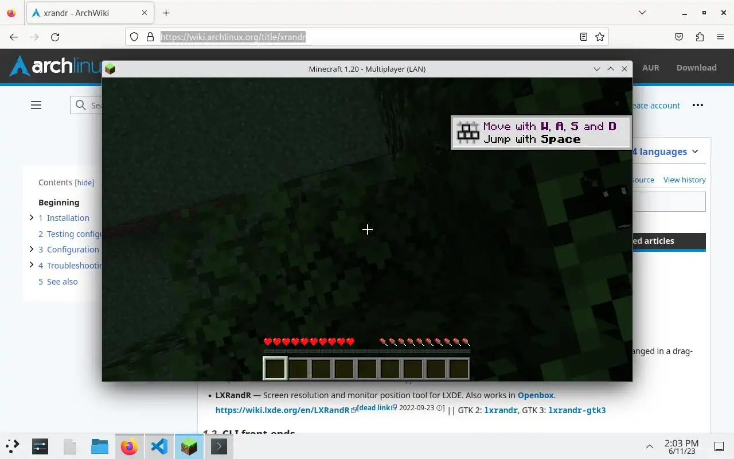The height and width of the screenshot is (459, 734).
Task: Click the show desktop button
Action: pos(719,446)
